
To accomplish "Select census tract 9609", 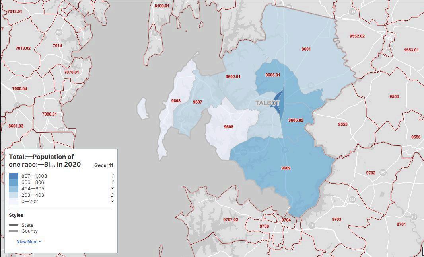I will click(286, 168).
